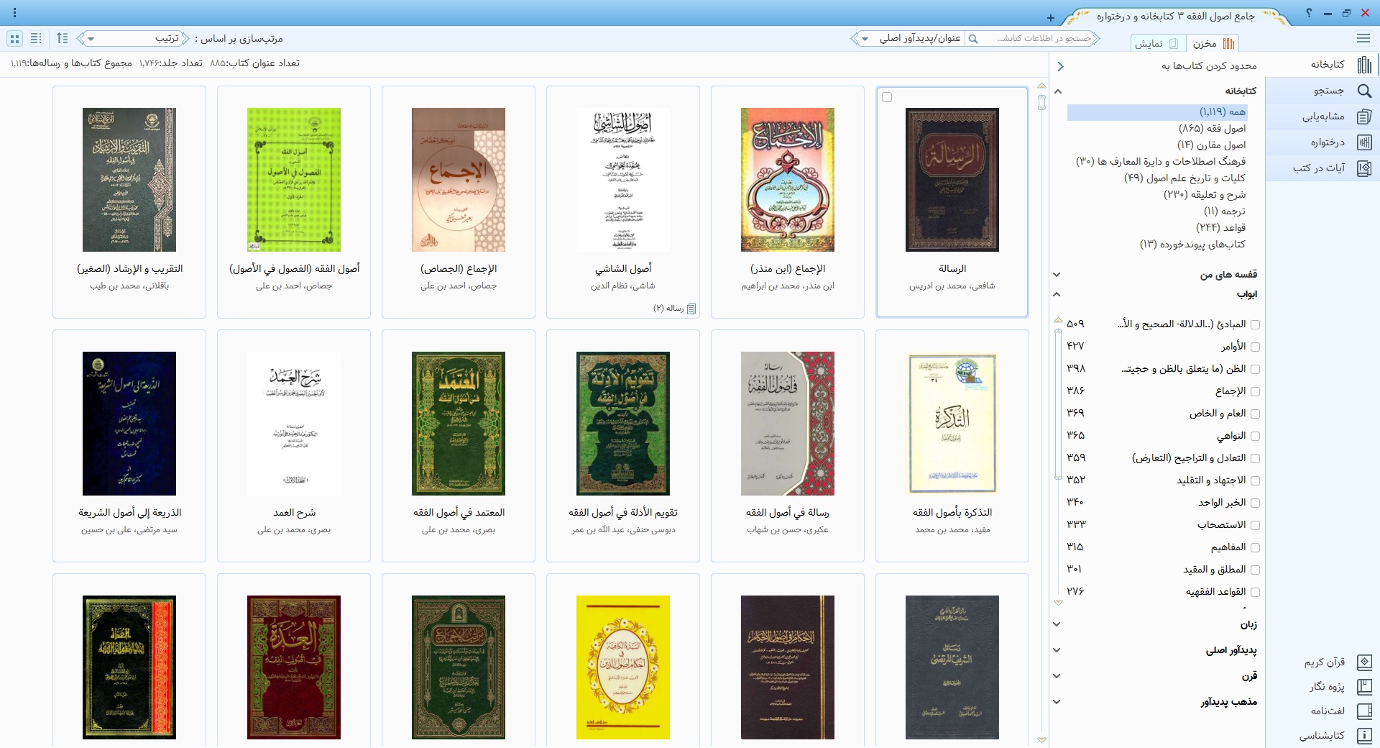Open the hamburger menu icon
Image resolution: width=1380 pixels, height=748 pixels.
(1363, 38)
